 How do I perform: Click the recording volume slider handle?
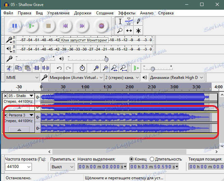(43, 59)
